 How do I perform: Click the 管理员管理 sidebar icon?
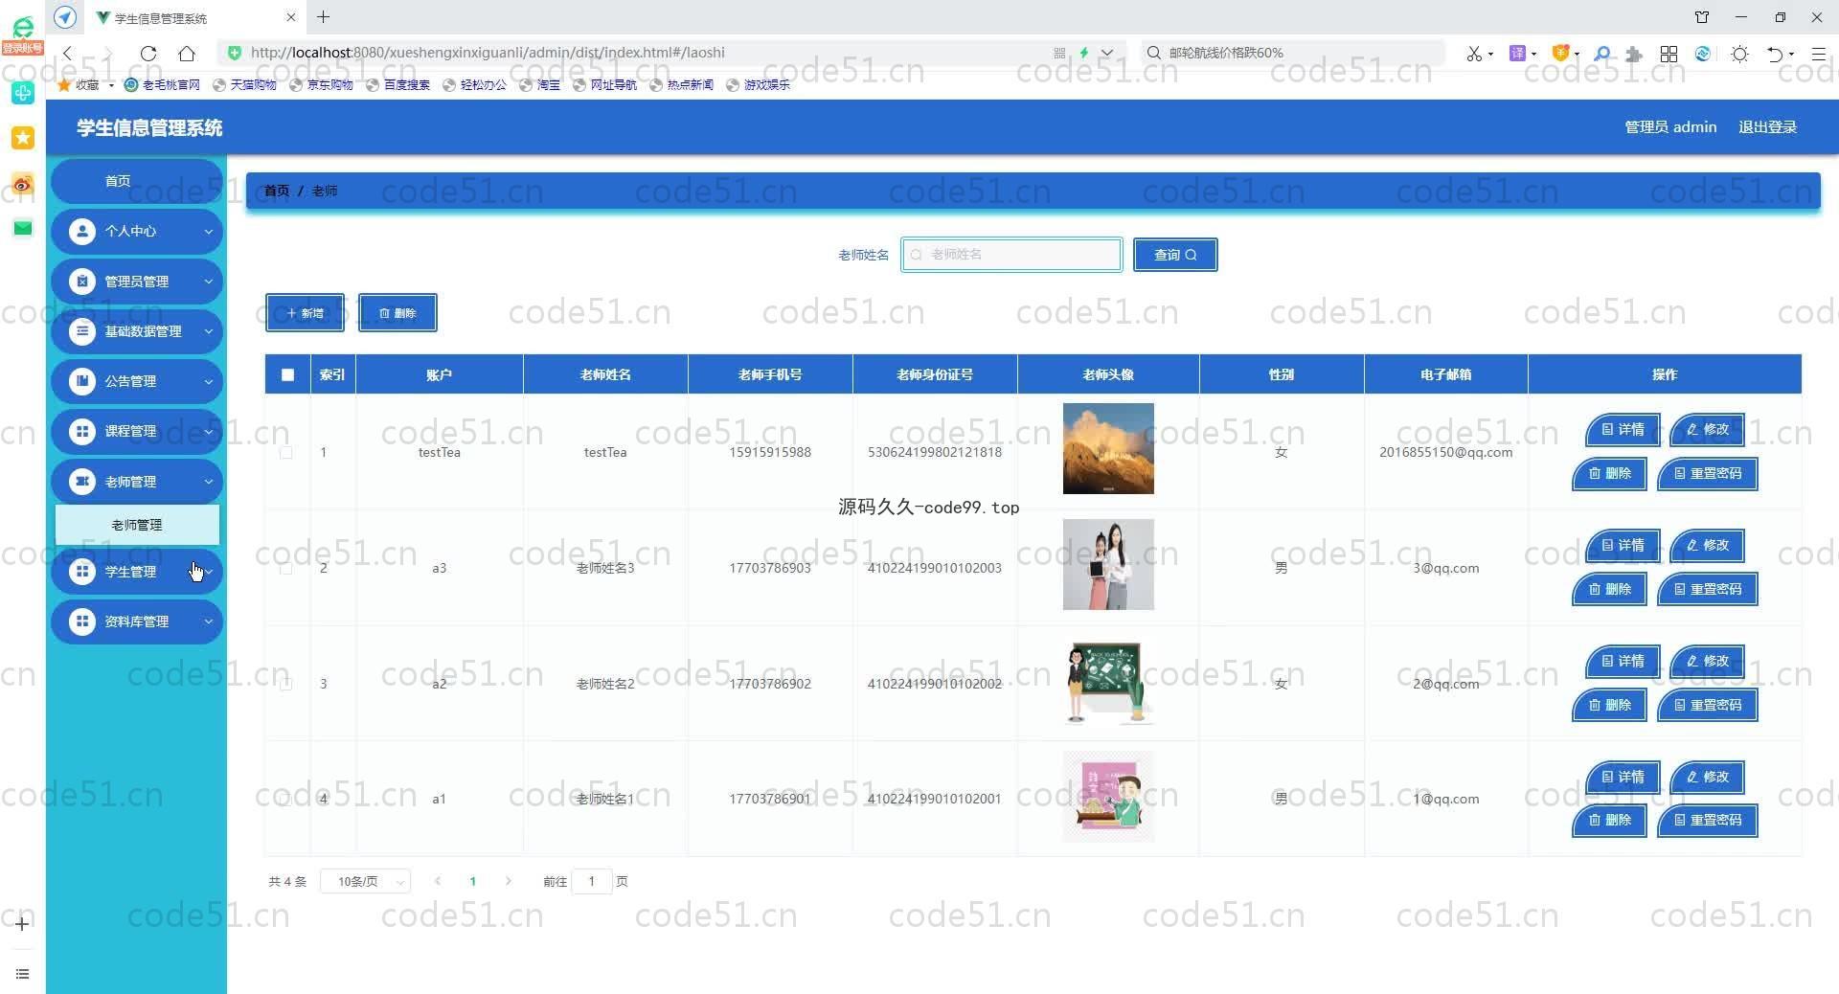82,282
